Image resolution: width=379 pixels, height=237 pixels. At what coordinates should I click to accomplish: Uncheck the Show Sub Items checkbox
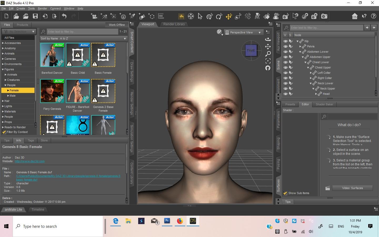coord(285,193)
